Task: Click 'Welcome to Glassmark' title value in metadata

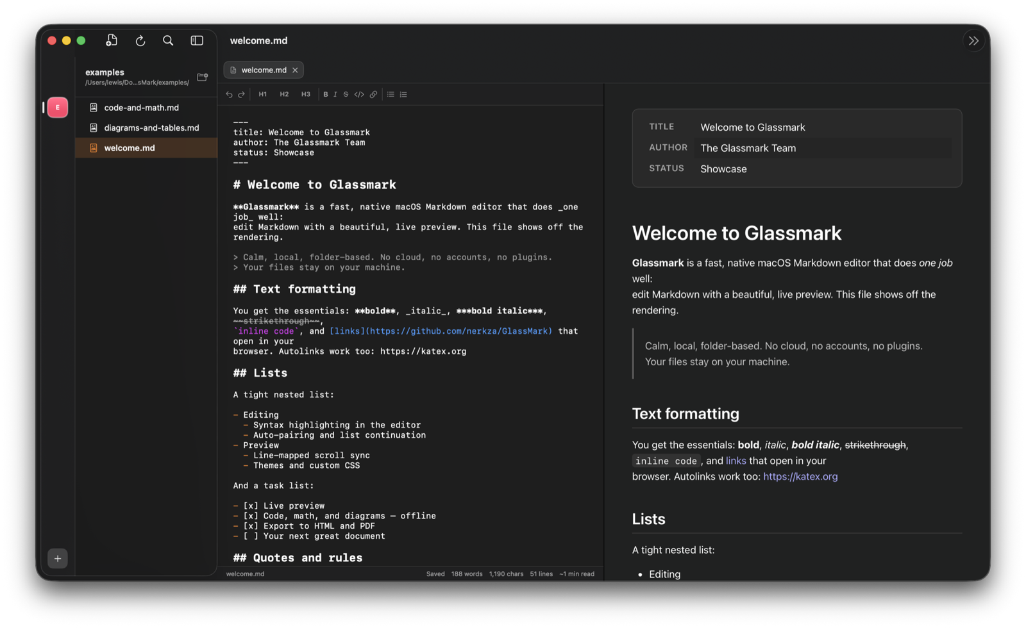Action: pyautogui.click(x=753, y=128)
